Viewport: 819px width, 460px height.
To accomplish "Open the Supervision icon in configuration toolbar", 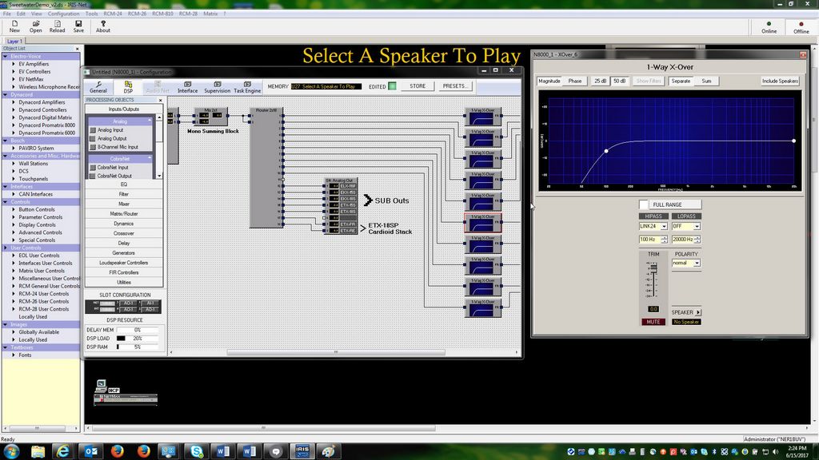I will [x=217, y=87].
